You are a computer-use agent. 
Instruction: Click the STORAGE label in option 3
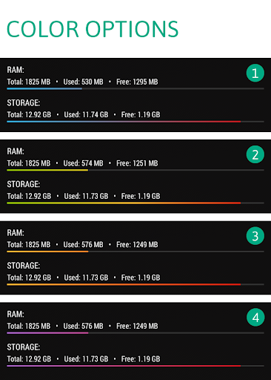click(24, 266)
